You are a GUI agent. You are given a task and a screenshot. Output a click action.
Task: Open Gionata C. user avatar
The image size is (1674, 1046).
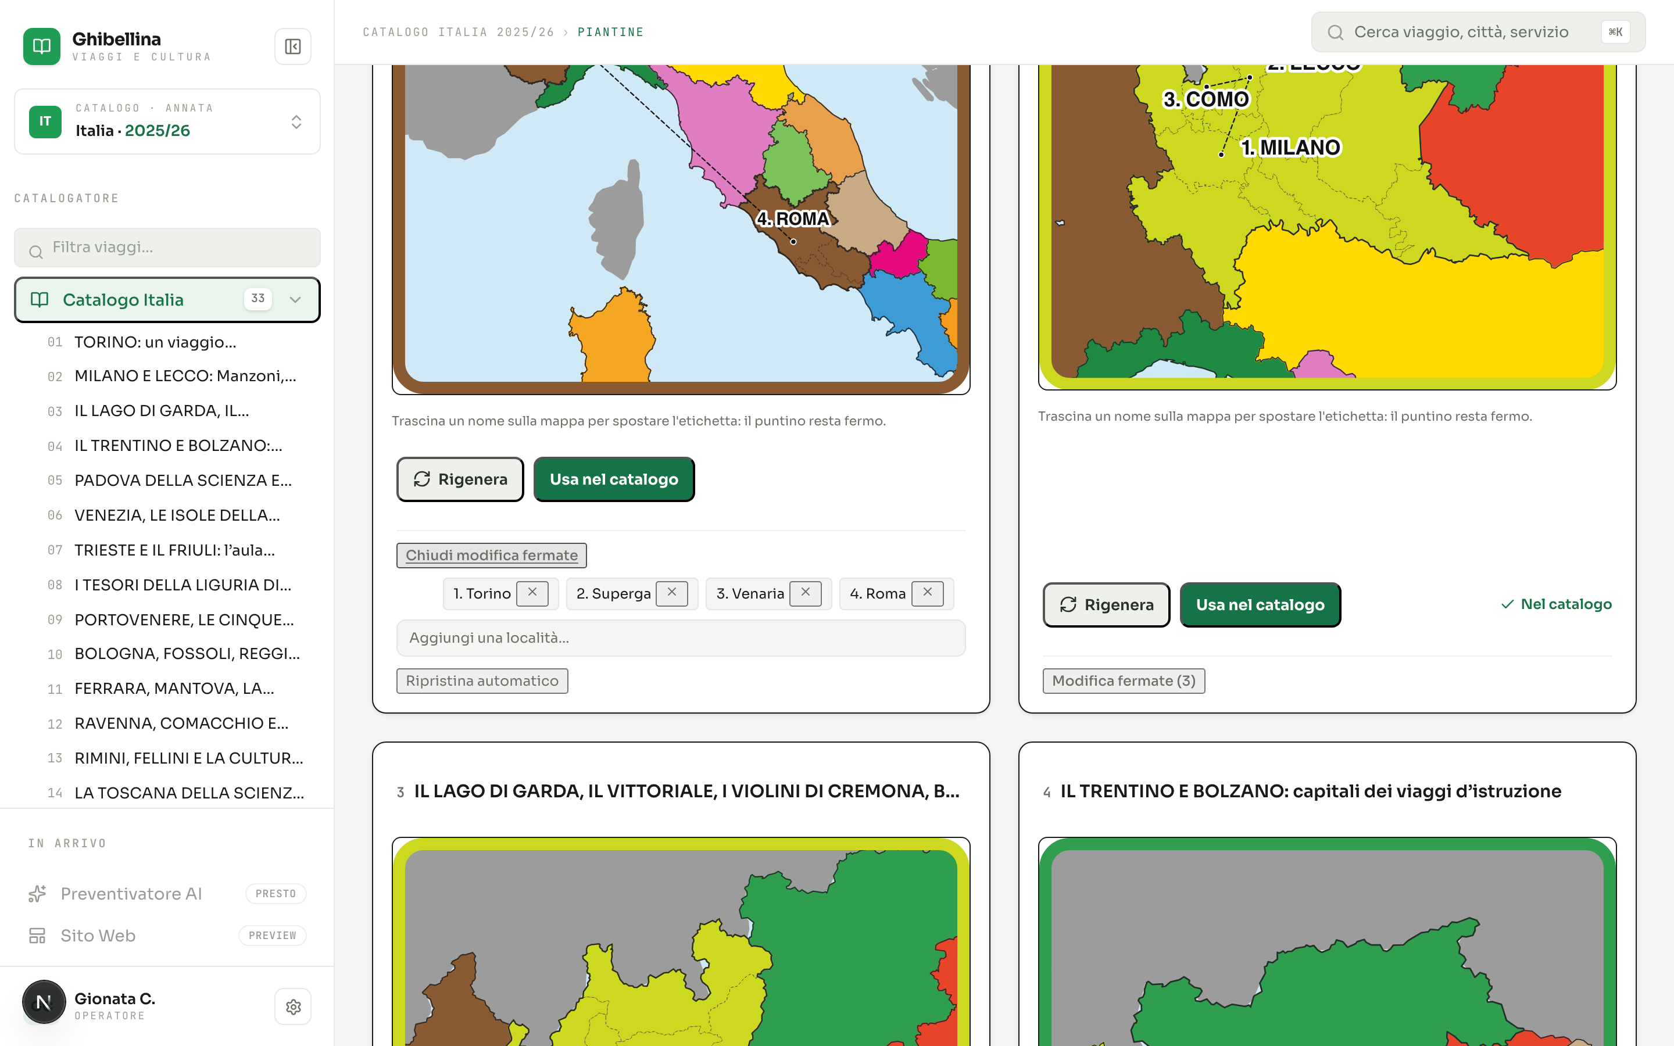tap(44, 1002)
